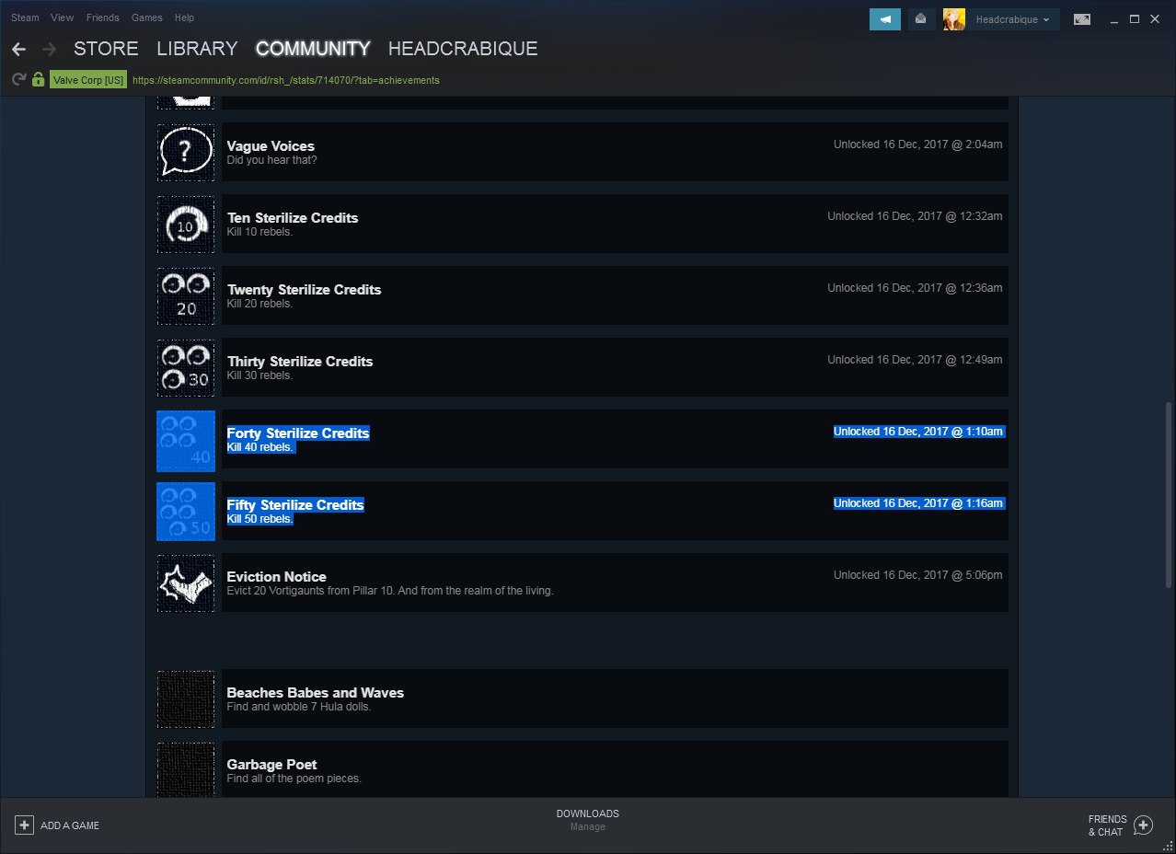Click the Forty Sterilize Credits achievement icon
This screenshot has width=1176, height=854.
click(186, 440)
